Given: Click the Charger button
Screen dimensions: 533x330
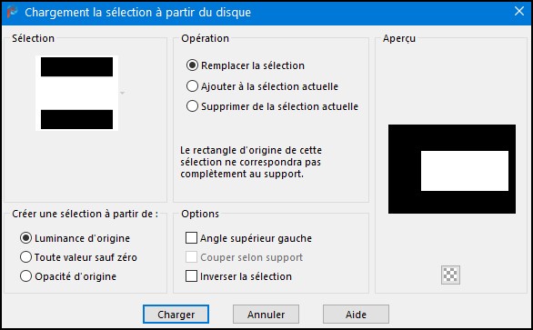Looking at the screenshot, I should [176, 314].
